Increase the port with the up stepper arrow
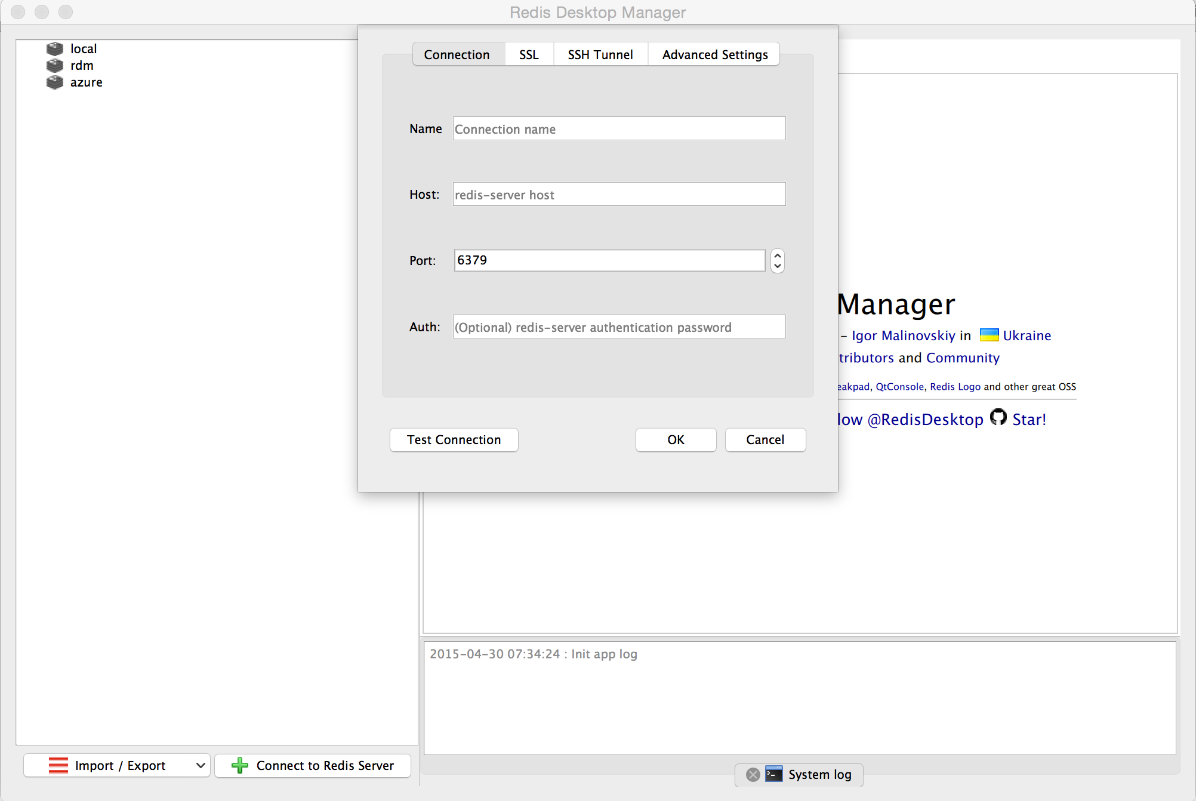This screenshot has width=1196, height=801. [777, 255]
